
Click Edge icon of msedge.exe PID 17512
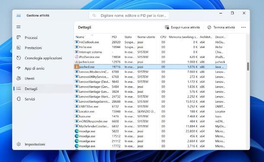77,136
